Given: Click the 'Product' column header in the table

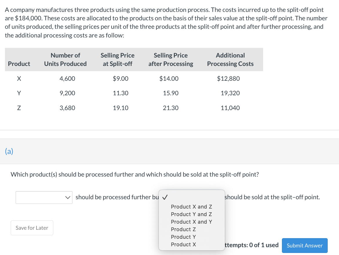Looking at the screenshot, I should click(x=19, y=64).
